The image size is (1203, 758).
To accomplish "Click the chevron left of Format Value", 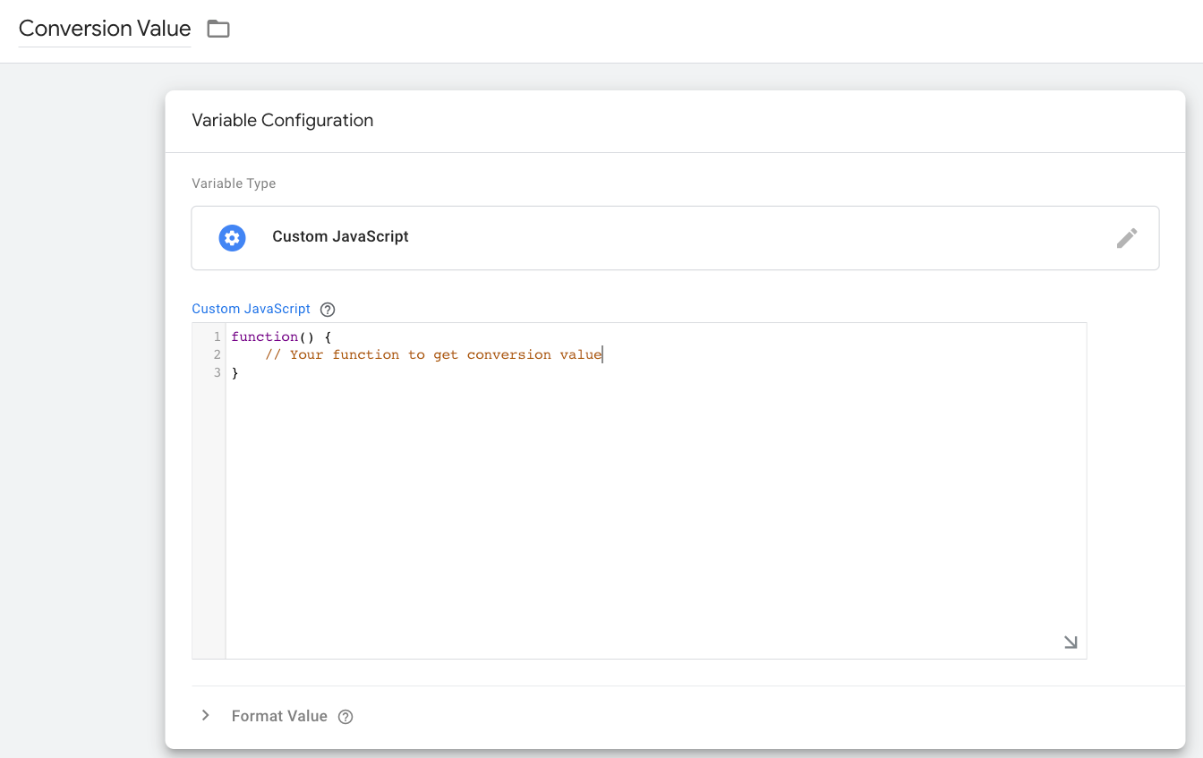I will 205,715.
